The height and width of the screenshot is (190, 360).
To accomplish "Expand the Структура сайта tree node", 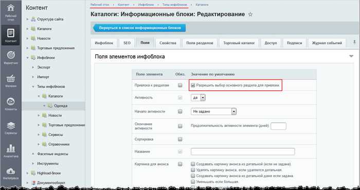I will pyautogui.click(x=27, y=19).
